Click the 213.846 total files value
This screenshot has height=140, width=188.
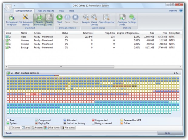coord(89,37)
